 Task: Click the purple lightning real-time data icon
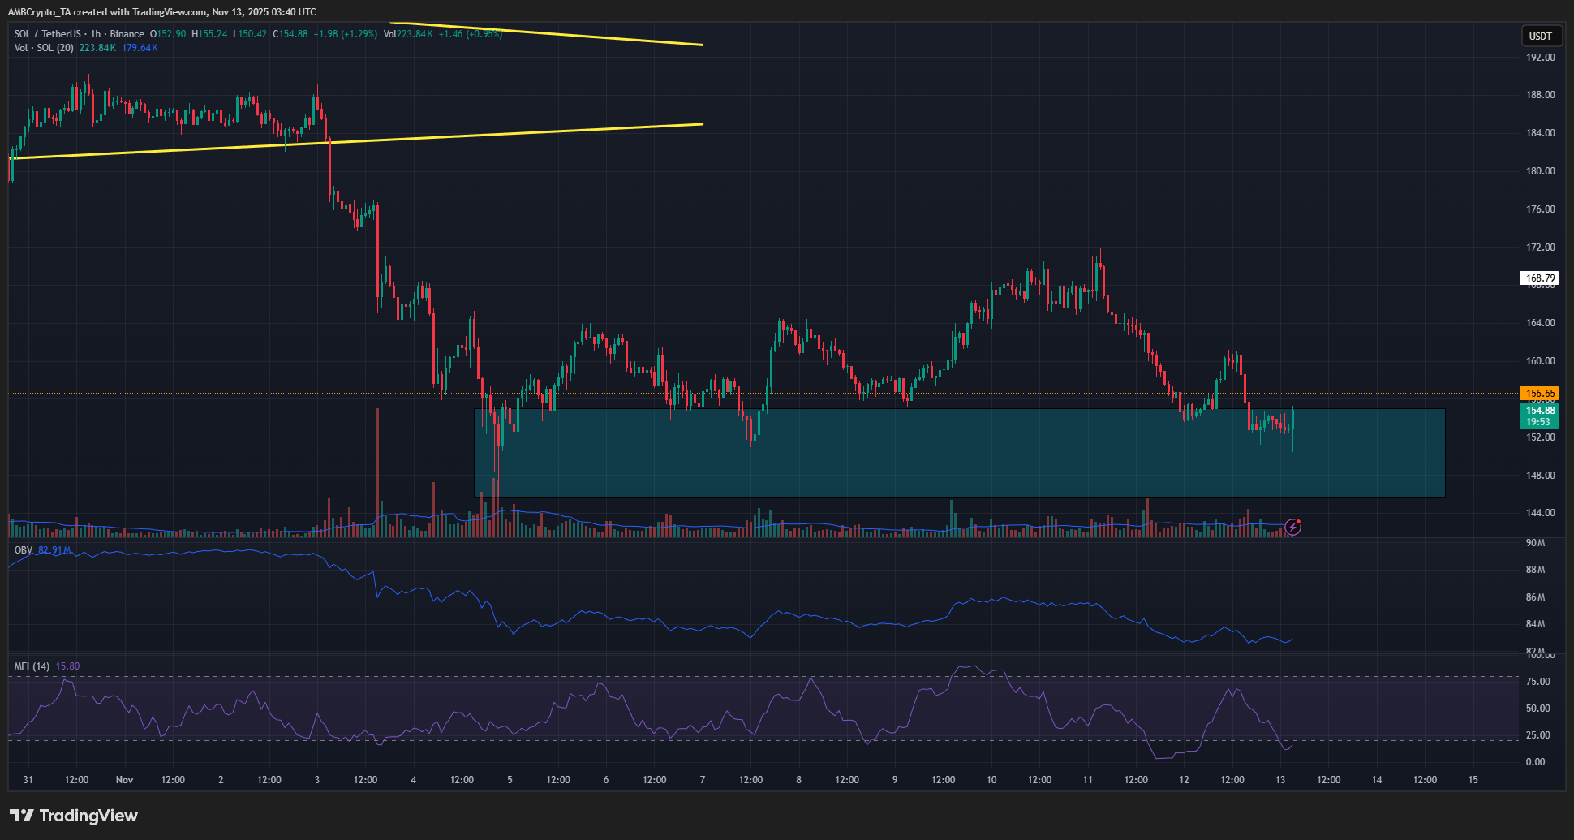click(x=1292, y=528)
